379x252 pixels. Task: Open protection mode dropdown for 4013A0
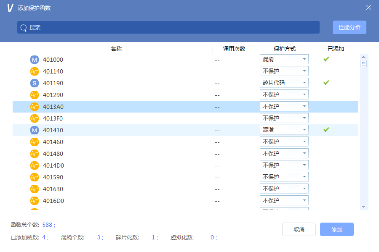pos(284,106)
